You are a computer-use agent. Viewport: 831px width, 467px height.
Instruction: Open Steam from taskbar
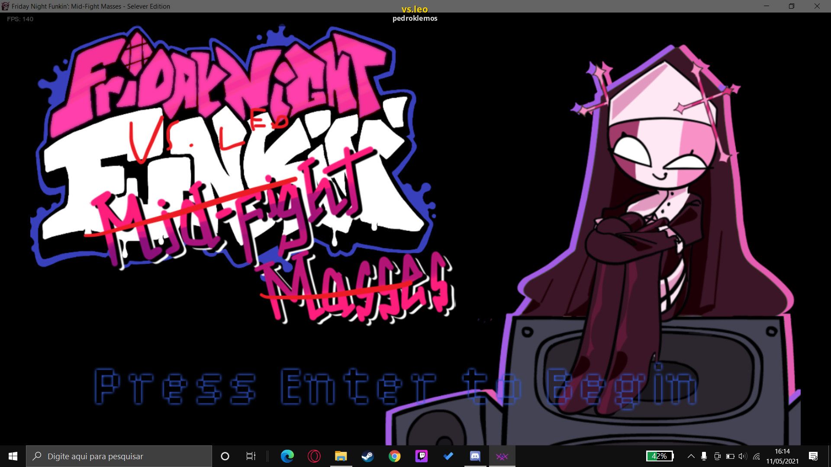coord(367,456)
